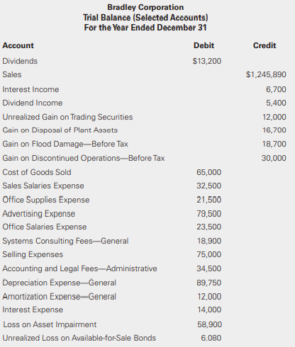Click the Advertising Expense amount 79,500

pyautogui.click(x=209, y=214)
